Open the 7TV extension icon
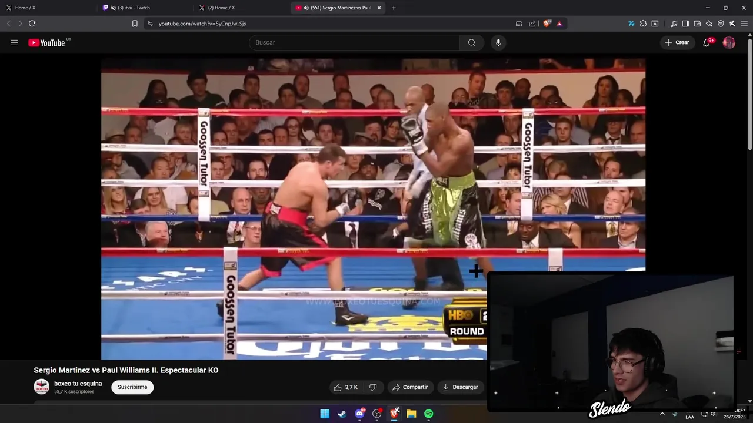This screenshot has height=423, width=753. pos(631,23)
